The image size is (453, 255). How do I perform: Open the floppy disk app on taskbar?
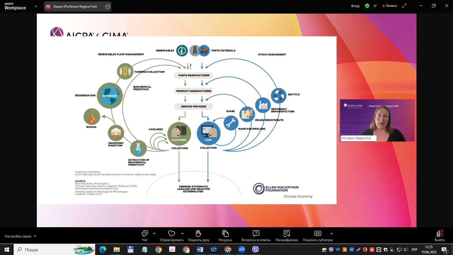point(130,250)
